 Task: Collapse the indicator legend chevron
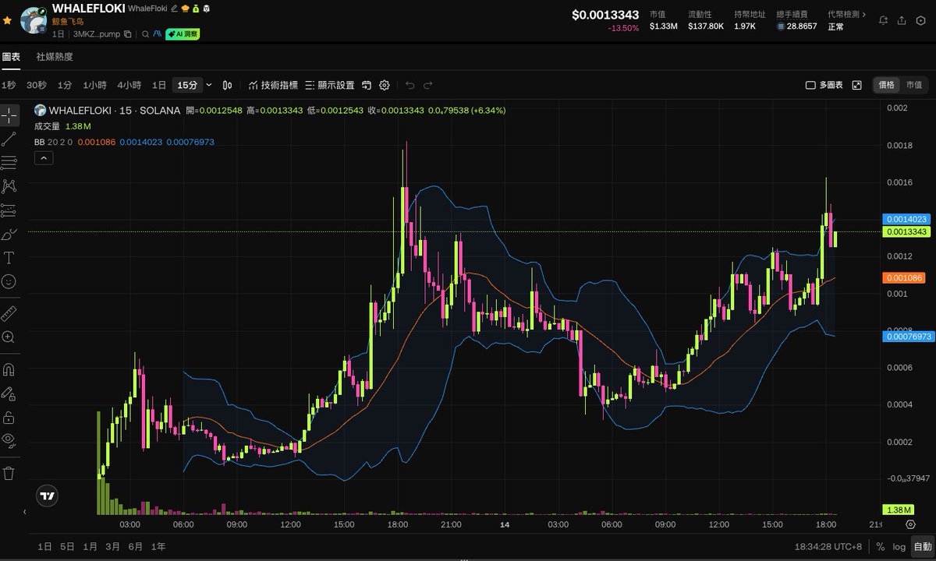pyautogui.click(x=44, y=158)
